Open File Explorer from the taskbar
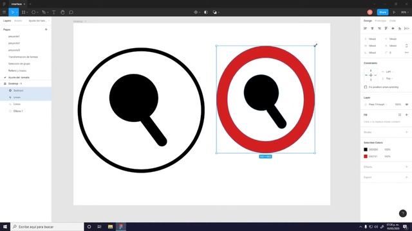 pyautogui.click(x=110, y=227)
